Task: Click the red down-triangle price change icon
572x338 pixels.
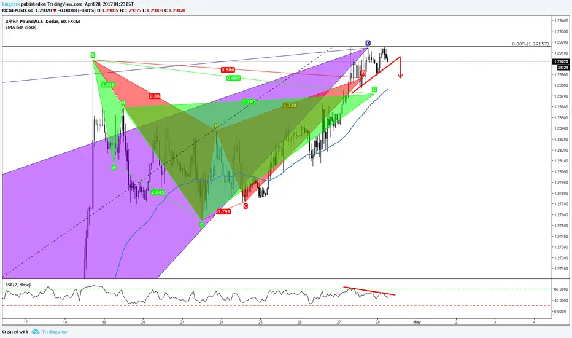Action: coord(55,10)
